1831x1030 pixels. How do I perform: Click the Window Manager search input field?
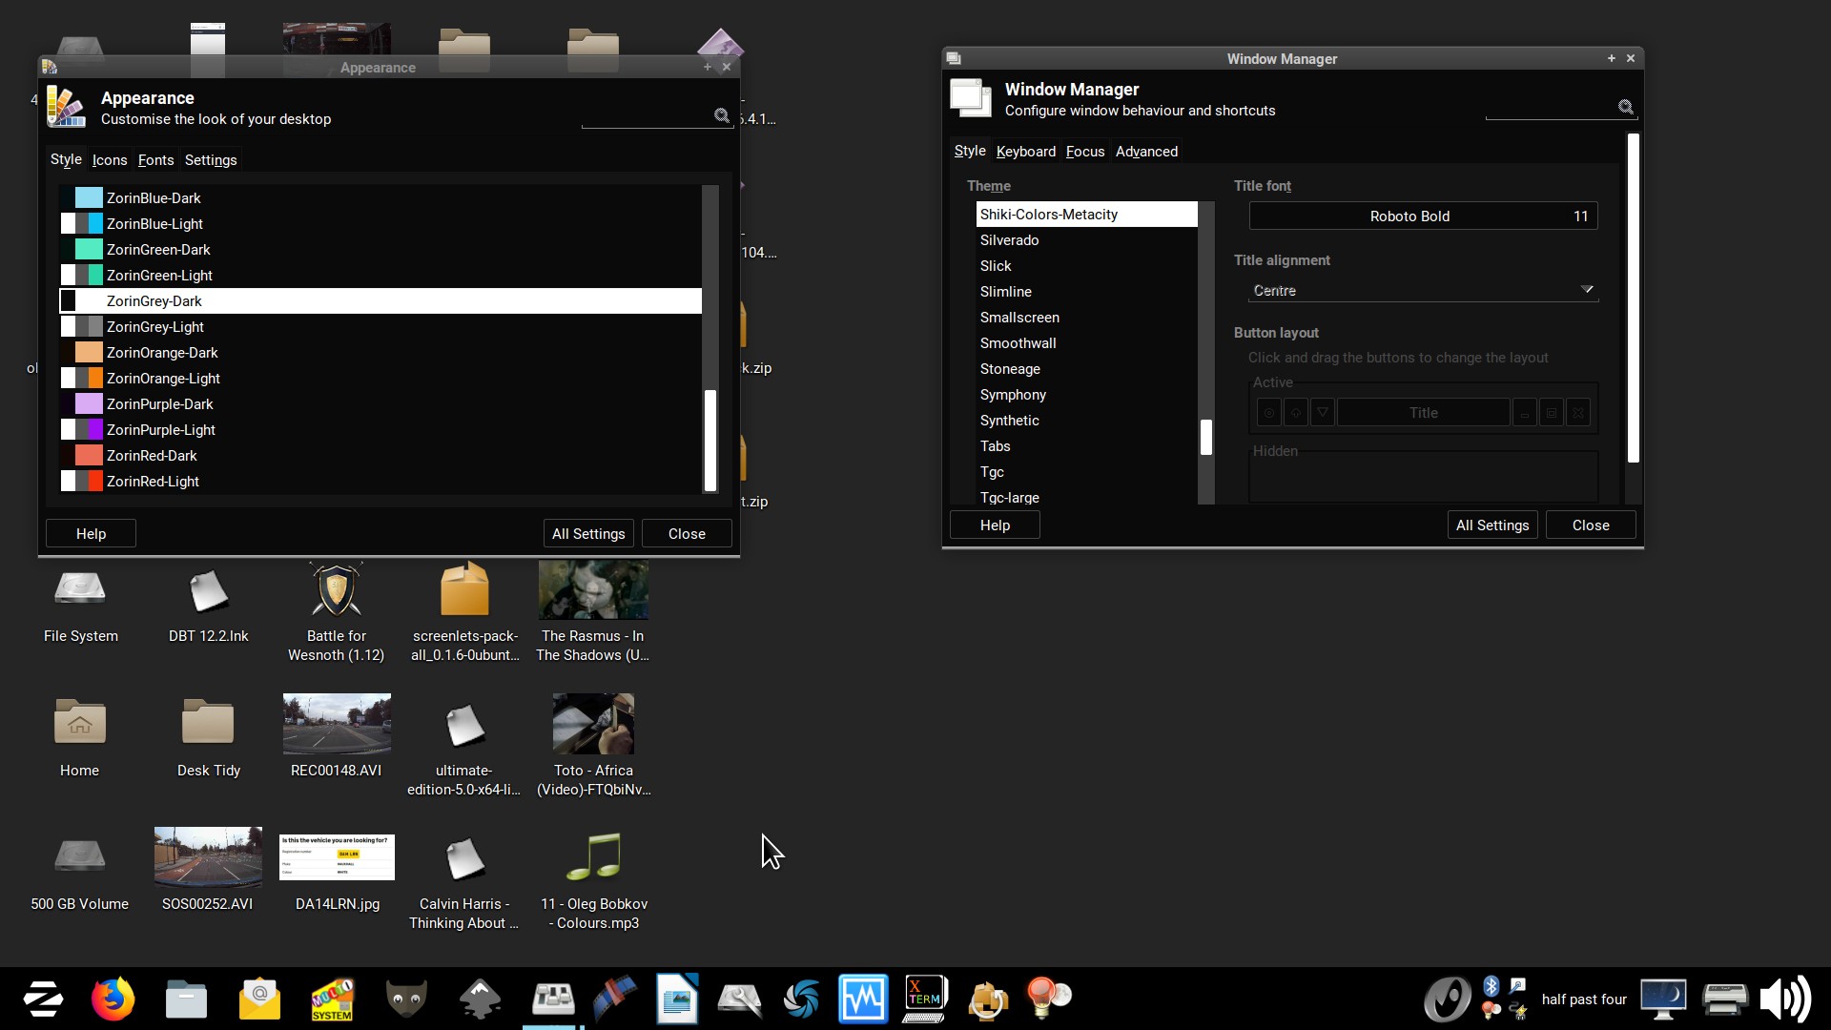(x=1549, y=108)
